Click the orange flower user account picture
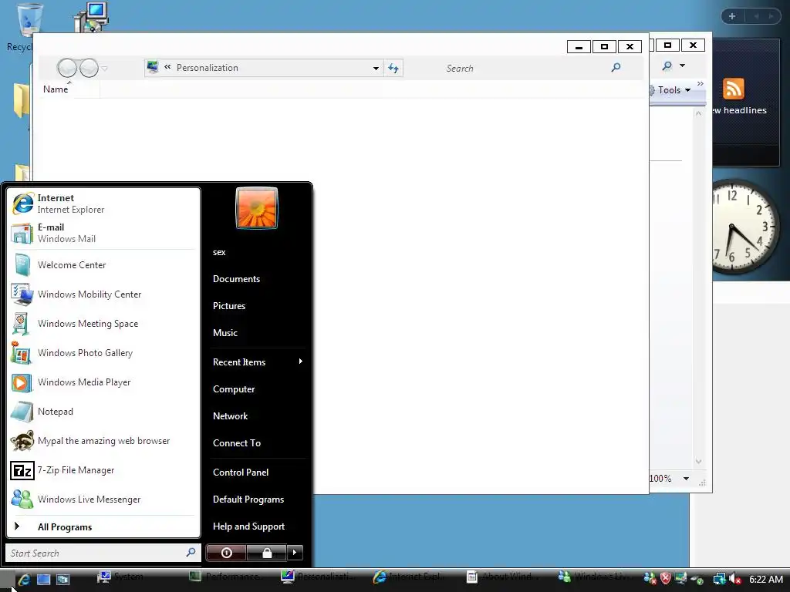The image size is (790, 592). (x=256, y=208)
